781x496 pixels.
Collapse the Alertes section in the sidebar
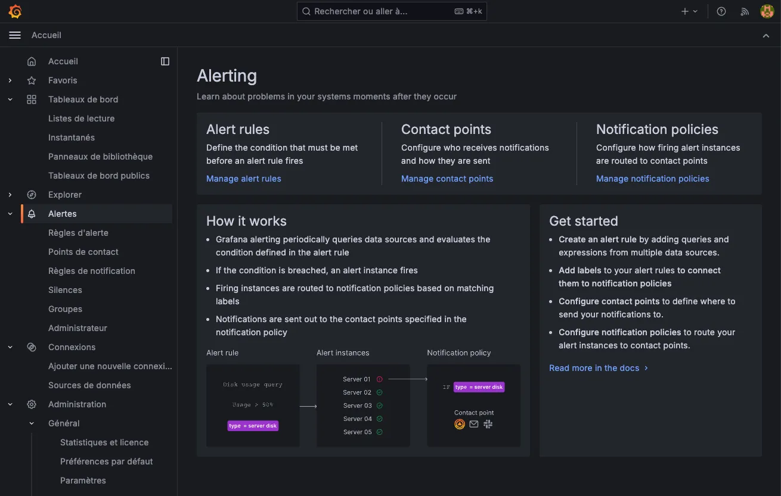pos(10,213)
